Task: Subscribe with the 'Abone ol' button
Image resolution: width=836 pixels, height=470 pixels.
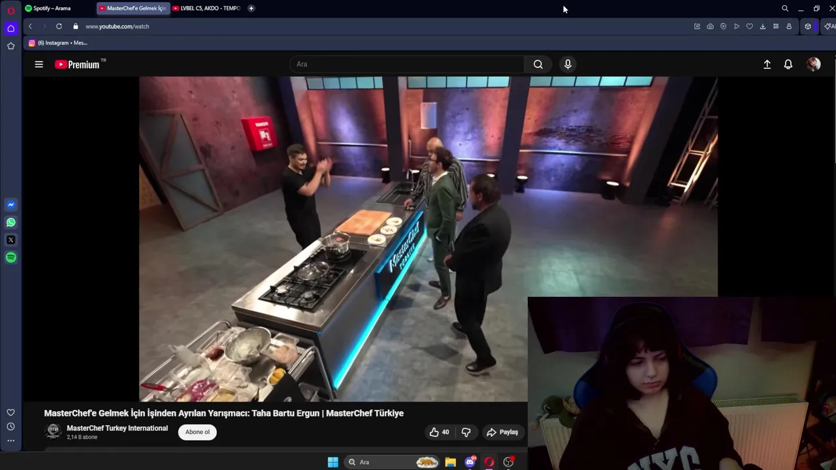Action: coord(197,431)
